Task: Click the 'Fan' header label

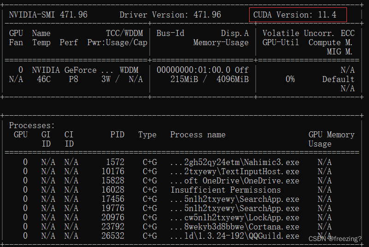Action: 16,42
